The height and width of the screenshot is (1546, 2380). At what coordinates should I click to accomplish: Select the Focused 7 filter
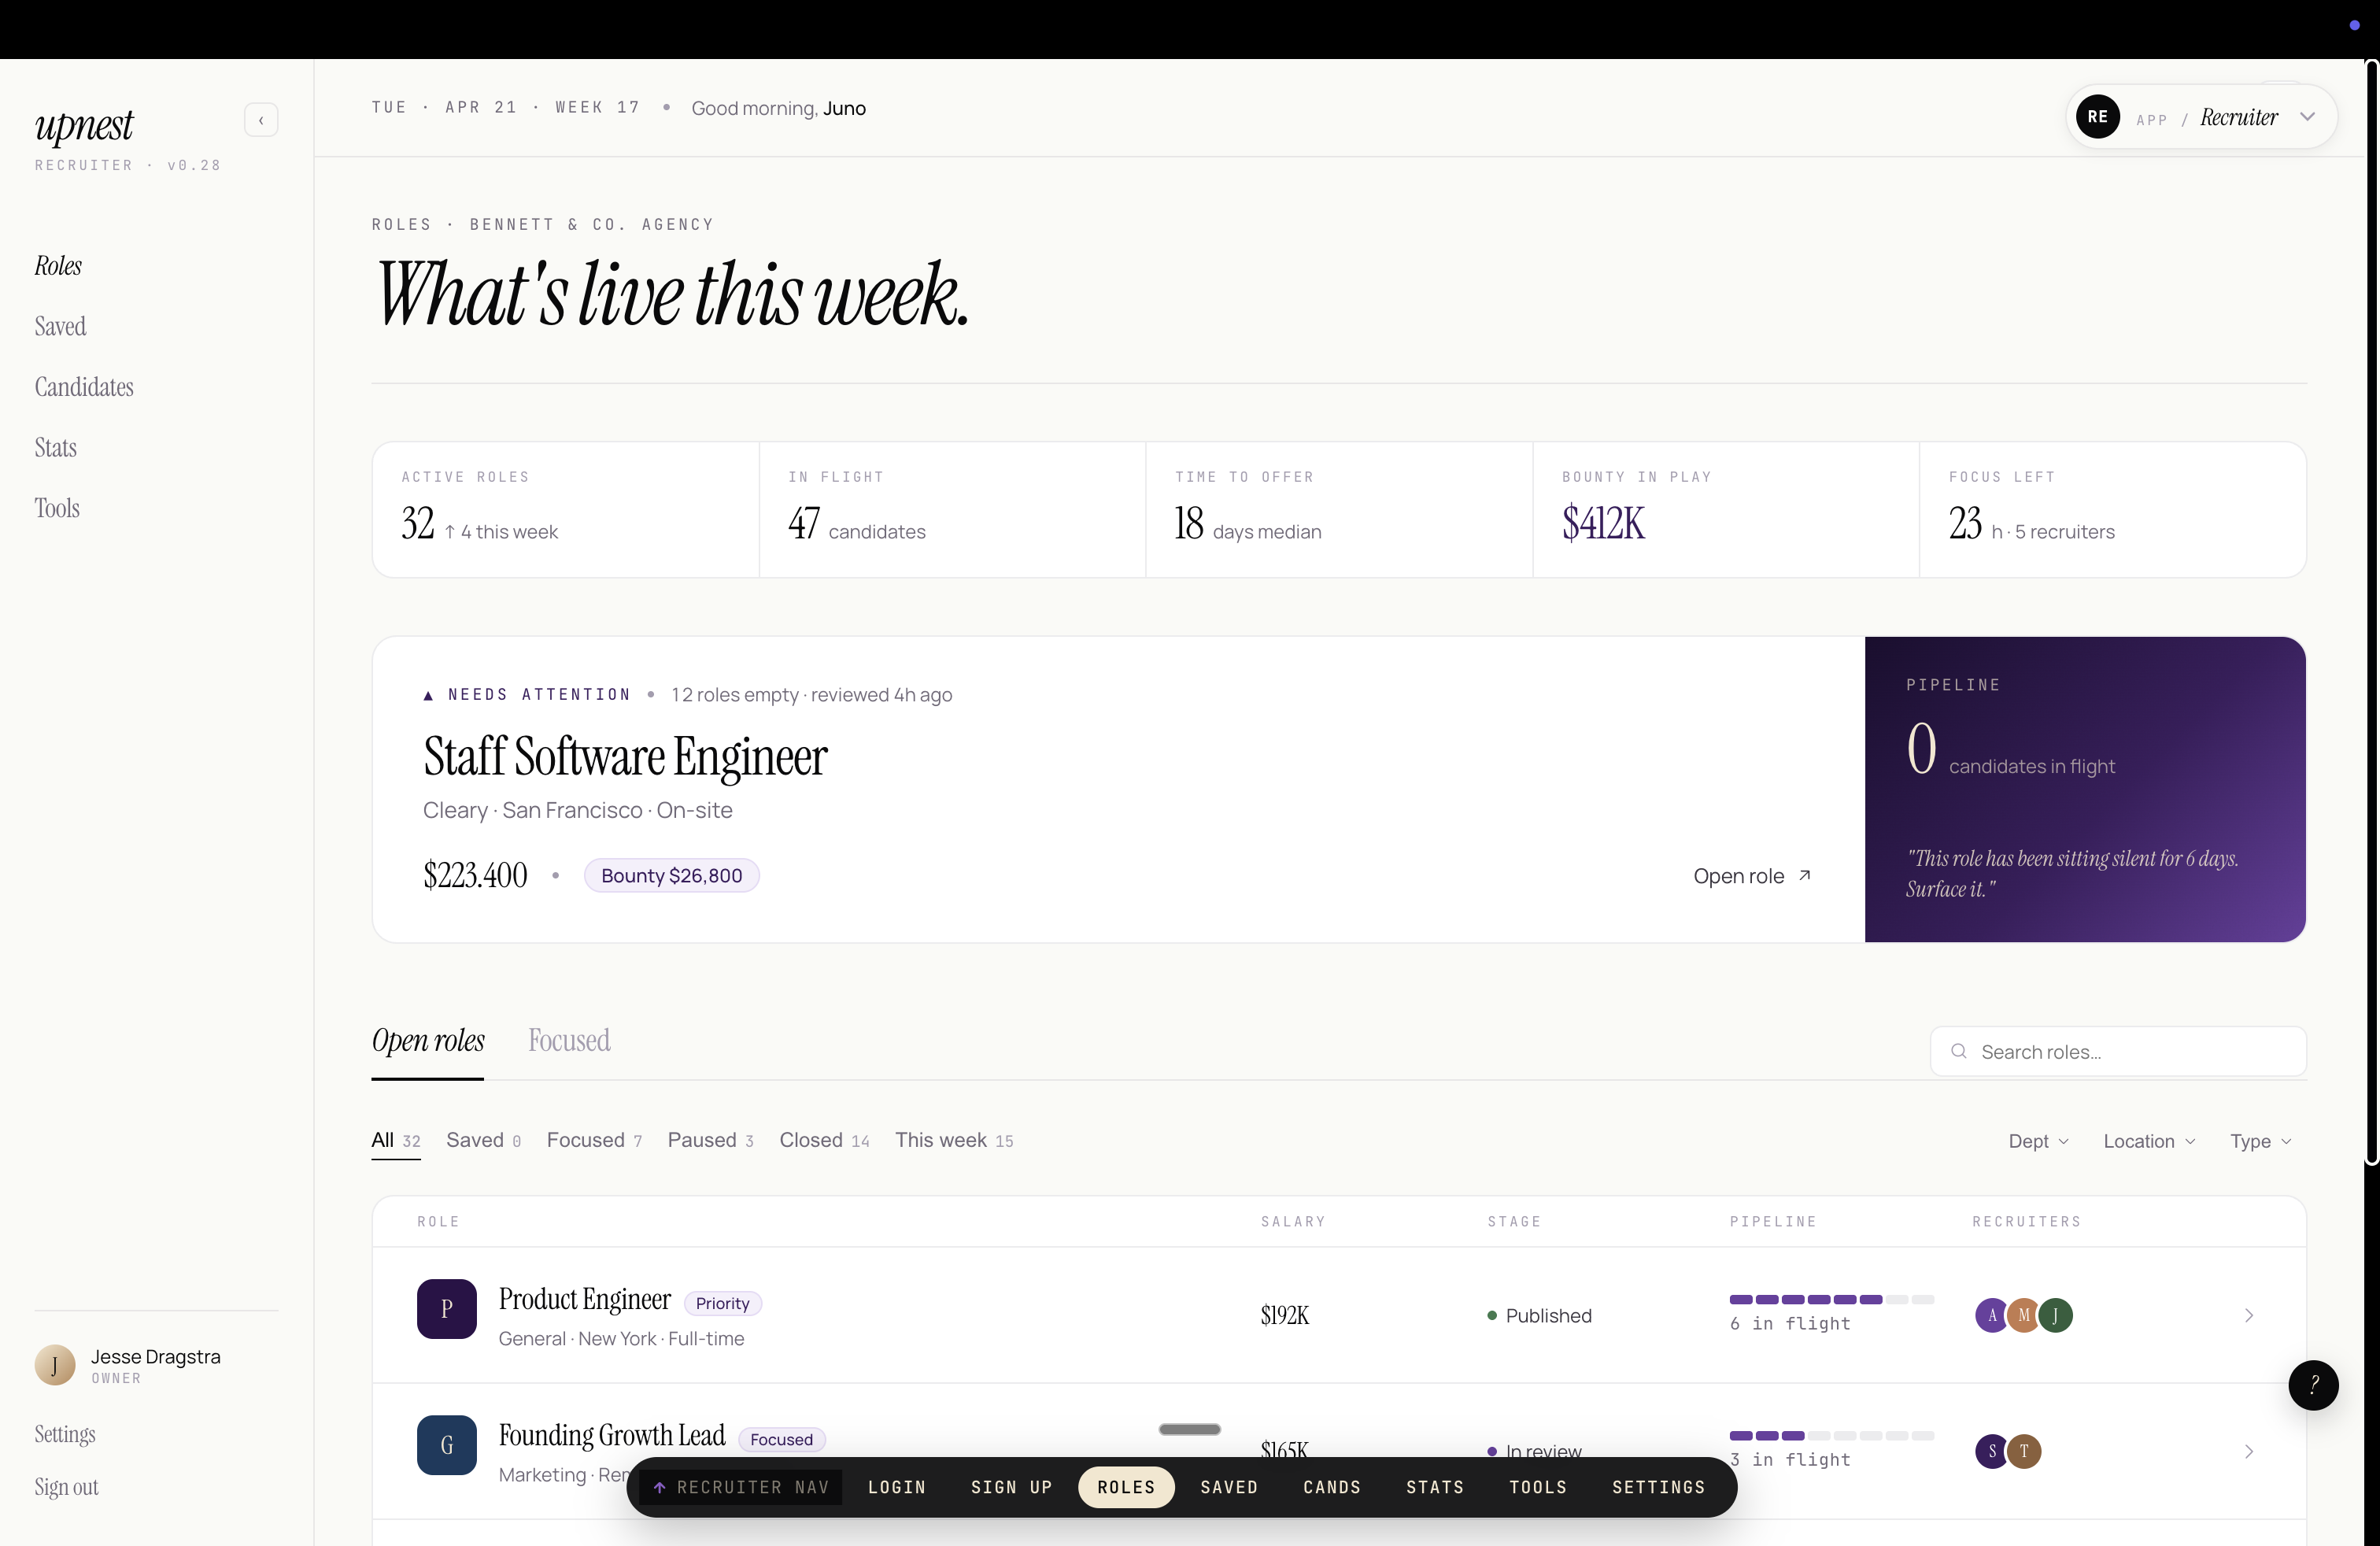(594, 1140)
